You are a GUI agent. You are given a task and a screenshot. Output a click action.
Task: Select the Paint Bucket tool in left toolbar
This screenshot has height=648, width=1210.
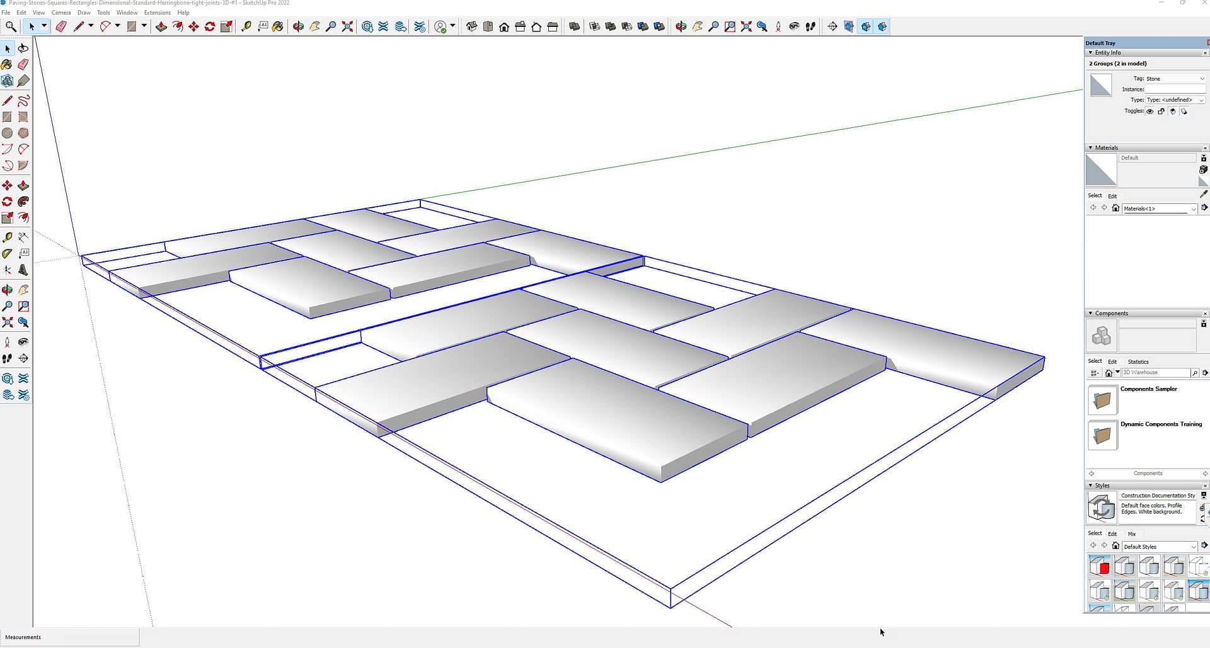pyautogui.click(x=7, y=65)
